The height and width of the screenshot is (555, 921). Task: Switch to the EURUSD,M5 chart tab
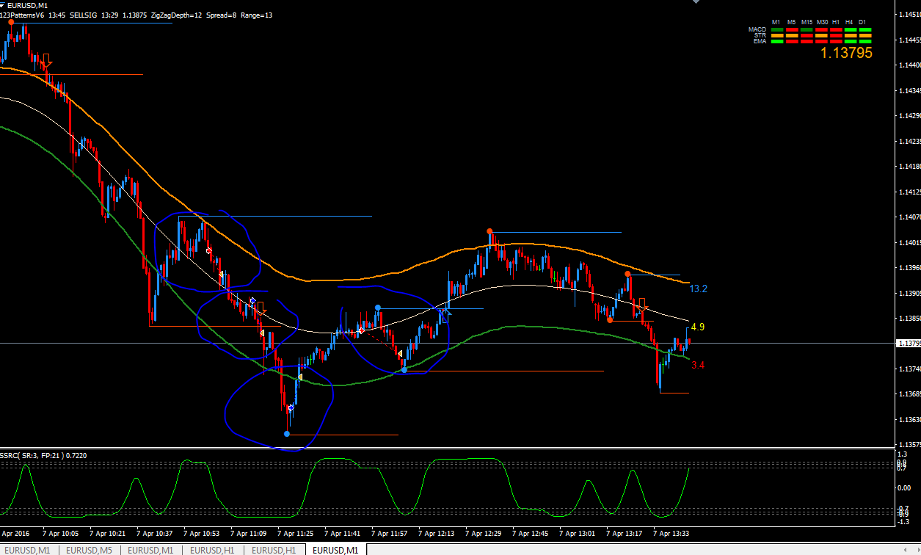[x=89, y=550]
